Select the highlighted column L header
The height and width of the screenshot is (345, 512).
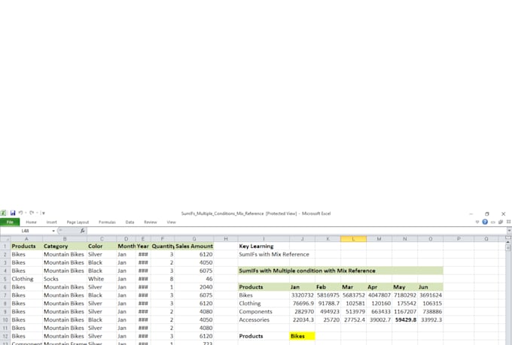pyautogui.click(x=353, y=239)
